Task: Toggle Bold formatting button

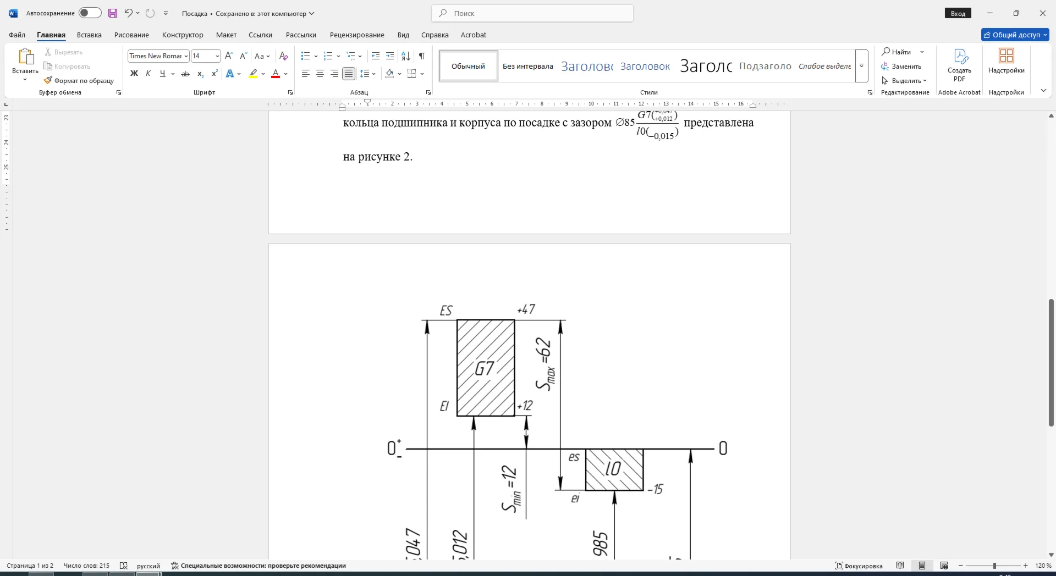Action: (x=134, y=74)
